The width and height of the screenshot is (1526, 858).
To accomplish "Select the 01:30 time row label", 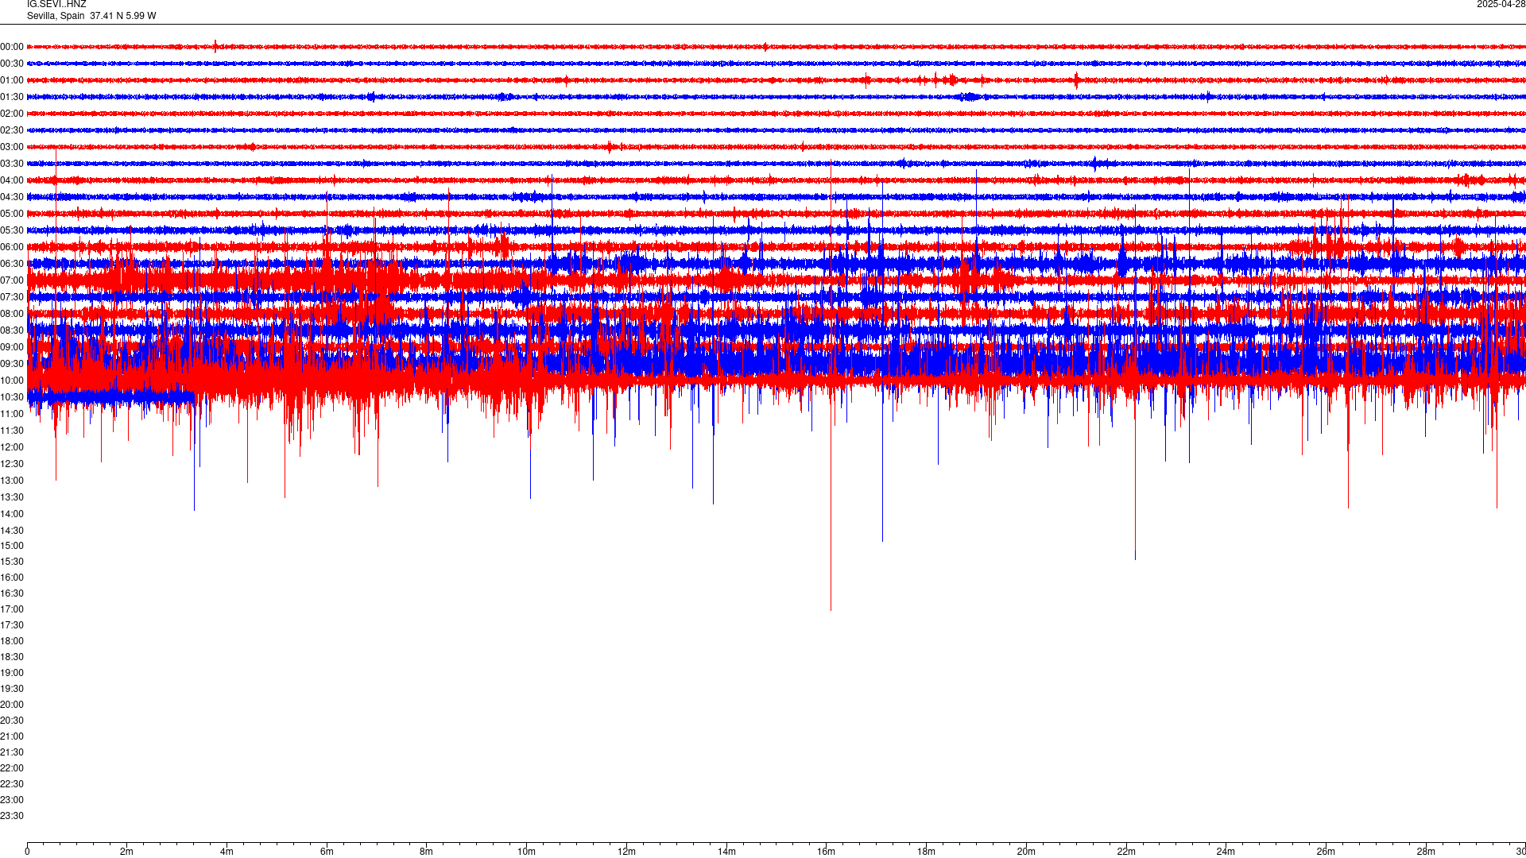I will [x=12, y=97].
